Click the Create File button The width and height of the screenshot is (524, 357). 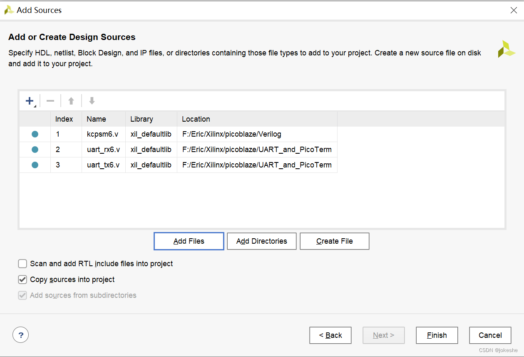pyautogui.click(x=335, y=241)
